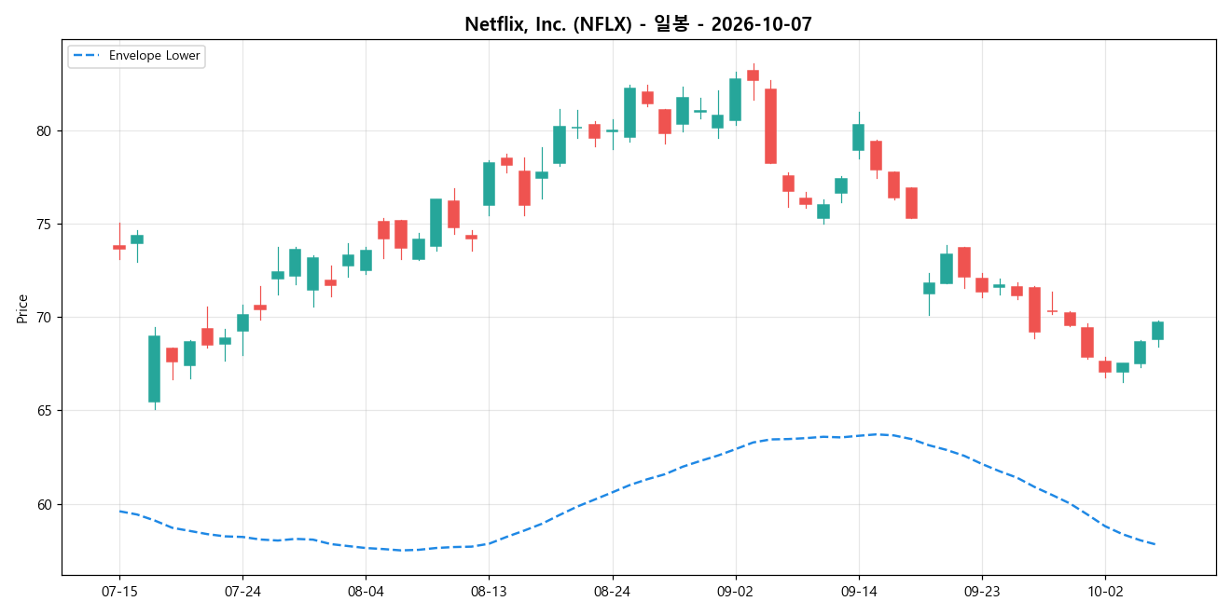The width and height of the screenshot is (1231, 615).
Task: Click the '09-14' x-axis date label
Action: point(859,591)
